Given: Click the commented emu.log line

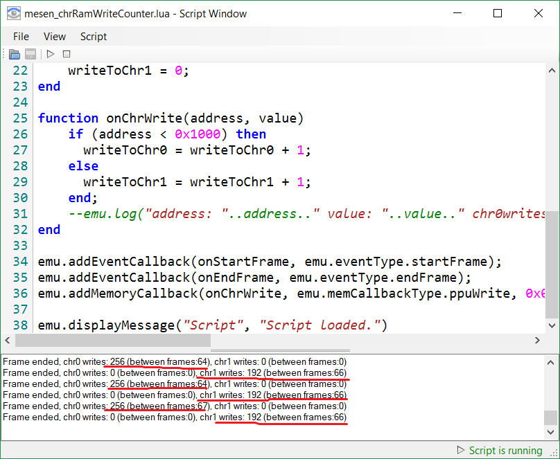Looking at the screenshot, I should pyautogui.click(x=306, y=214).
